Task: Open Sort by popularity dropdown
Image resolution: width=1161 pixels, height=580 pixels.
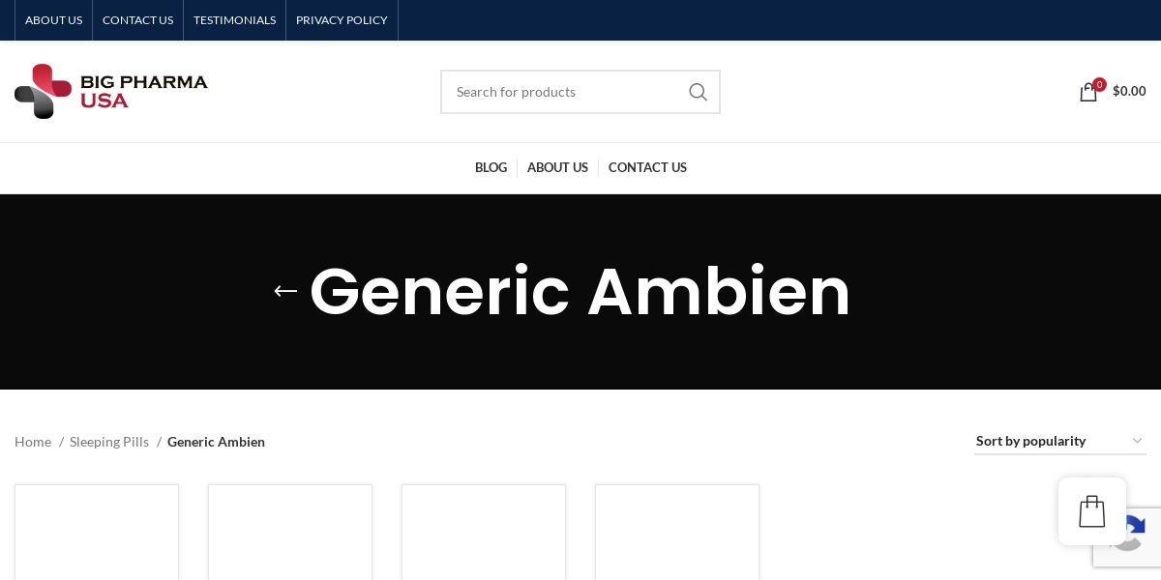Action: point(1060,441)
